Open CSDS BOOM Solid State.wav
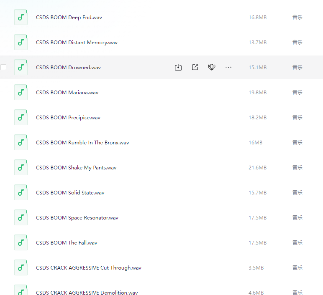323x295 pixels. pyautogui.click(x=70, y=192)
